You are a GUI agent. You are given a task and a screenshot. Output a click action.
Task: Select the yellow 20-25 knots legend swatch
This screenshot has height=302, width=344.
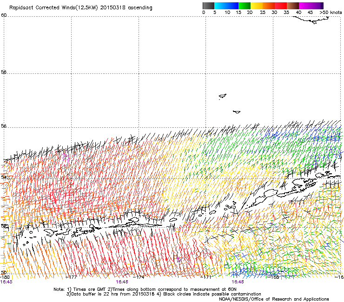tap(257, 6)
